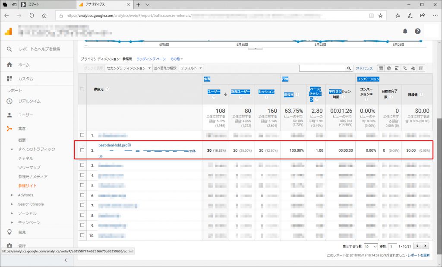Collapse すべてのトラフィック tree section
Image resolution: width=442 pixels, height=267 pixels.
point(12,149)
